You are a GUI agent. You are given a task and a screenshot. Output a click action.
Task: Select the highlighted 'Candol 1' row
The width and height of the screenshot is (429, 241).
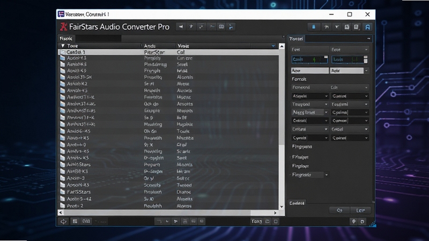(168, 52)
